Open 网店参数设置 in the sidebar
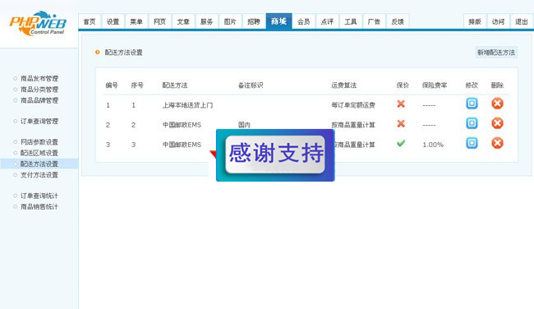Viewport: 534px width, 309px height. pyautogui.click(x=39, y=141)
